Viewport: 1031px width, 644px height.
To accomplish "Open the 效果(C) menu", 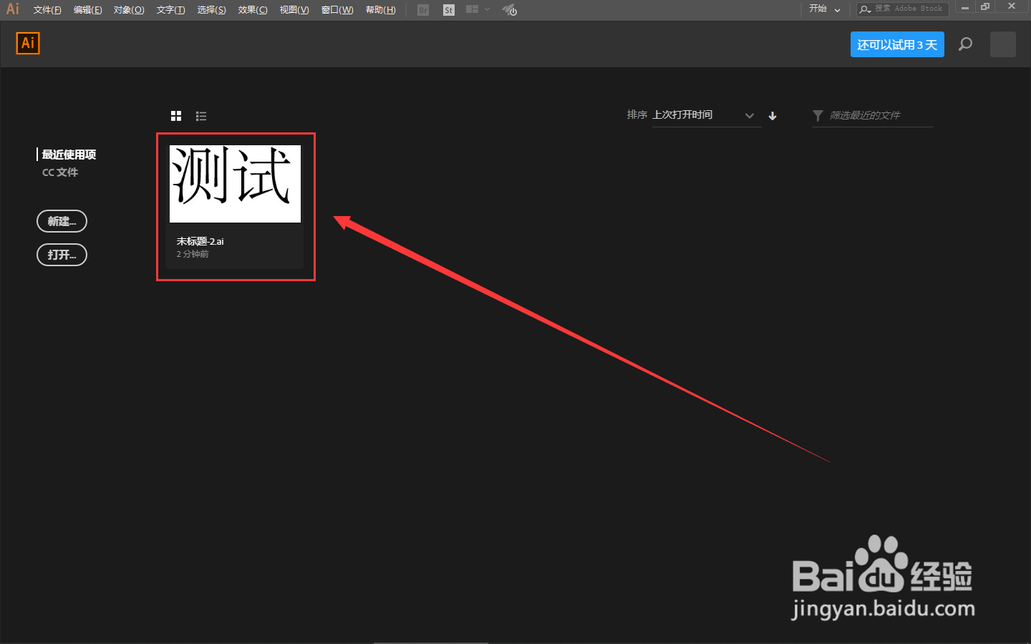I will tap(253, 10).
